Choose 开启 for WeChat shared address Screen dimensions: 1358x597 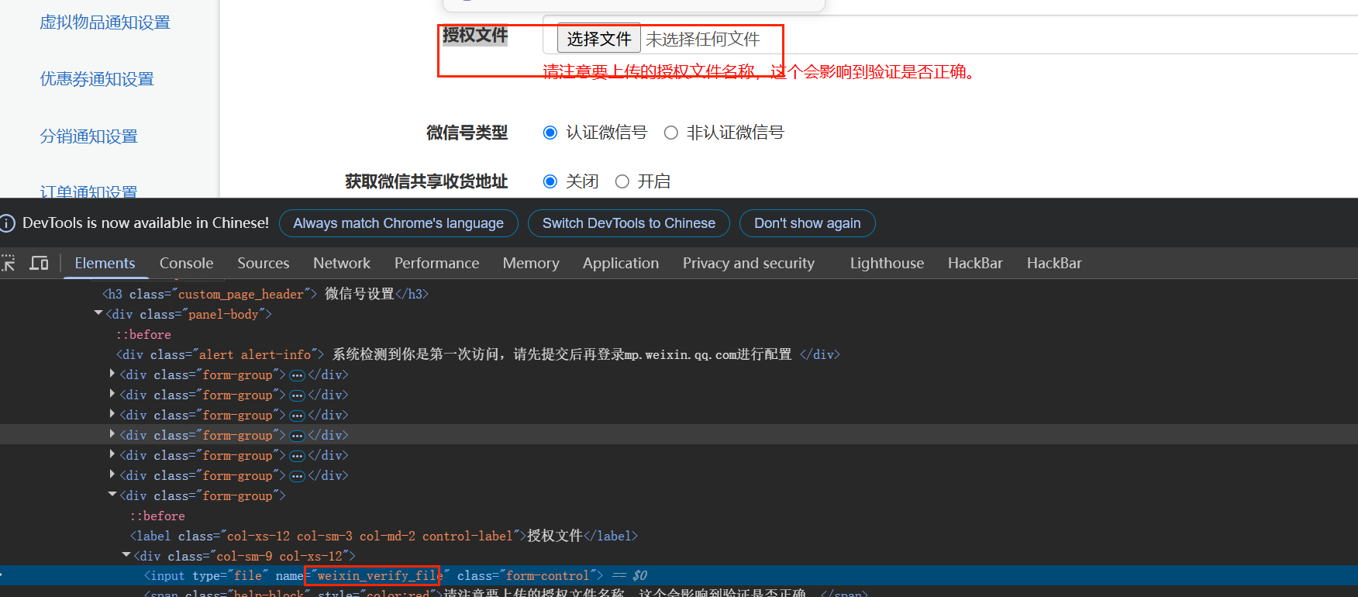pyautogui.click(x=622, y=181)
